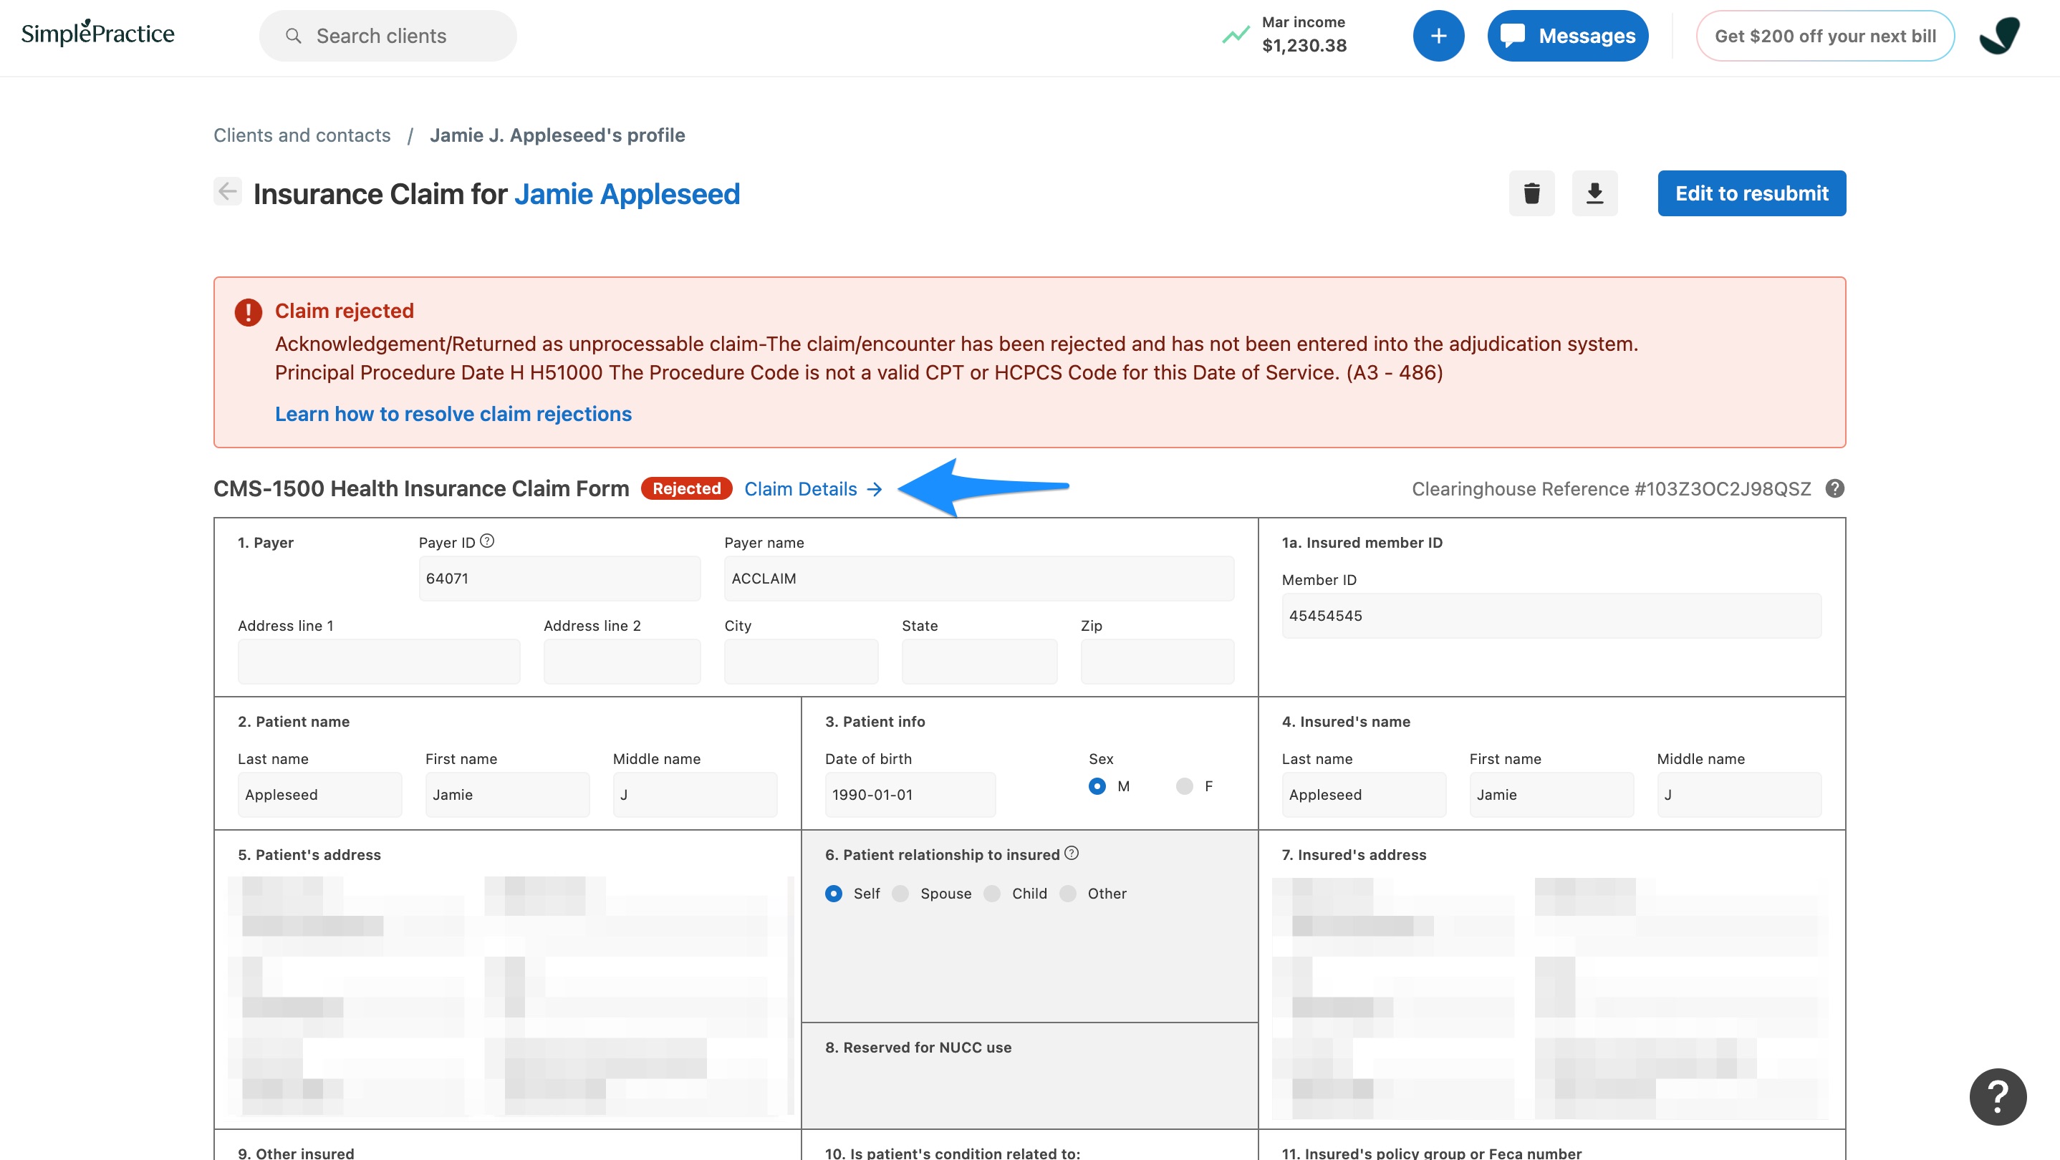Open the floating help question button
Image resolution: width=2060 pixels, height=1160 pixels.
[x=1998, y=1096]
